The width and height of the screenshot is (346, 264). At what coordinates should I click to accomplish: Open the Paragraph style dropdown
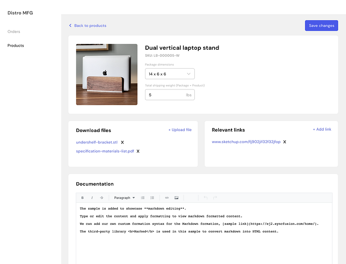(x=124, y=198)
